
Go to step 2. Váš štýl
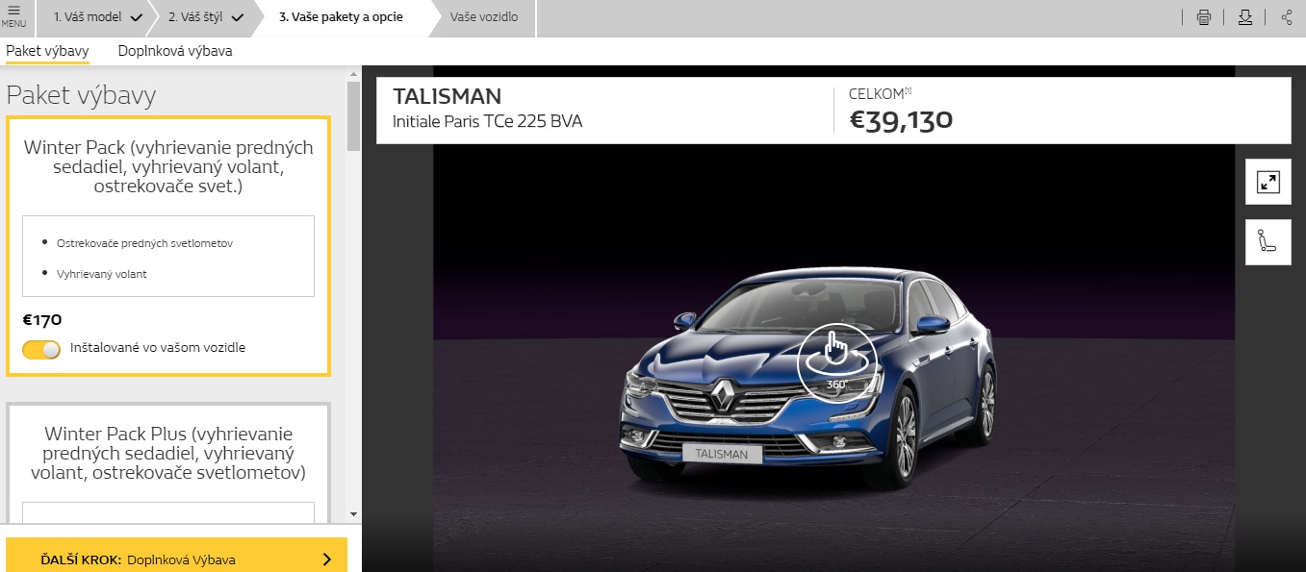[x=205, y=17]
